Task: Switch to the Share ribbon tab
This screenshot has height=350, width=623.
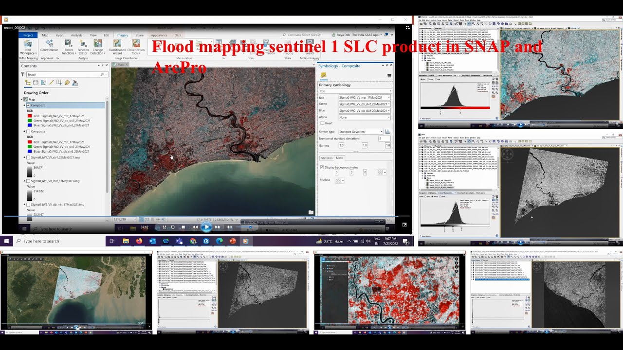Action: [139, 35]
